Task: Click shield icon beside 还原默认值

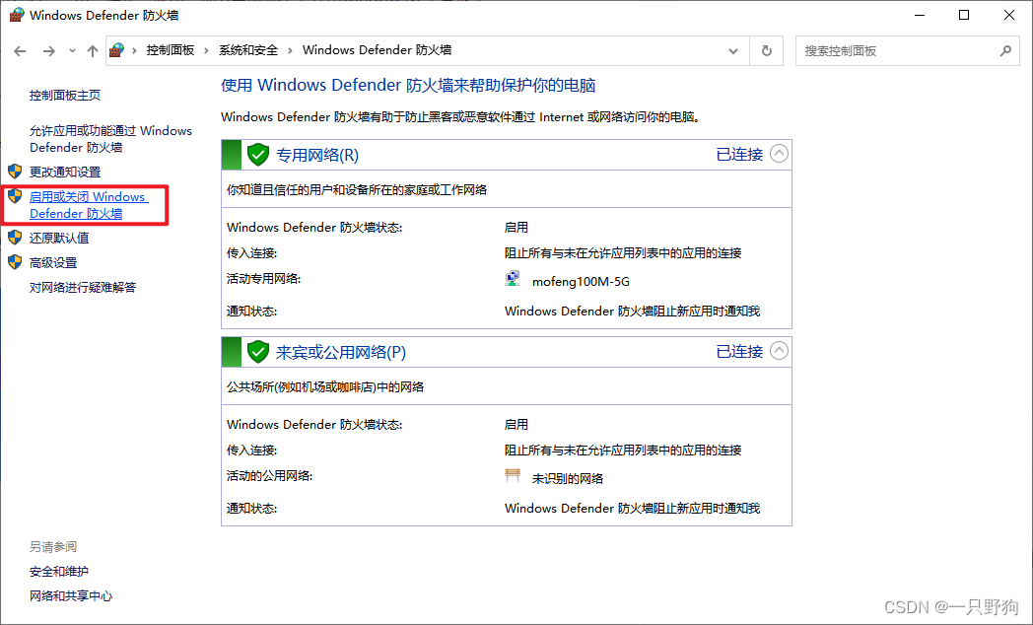Action: pos(15,238)
